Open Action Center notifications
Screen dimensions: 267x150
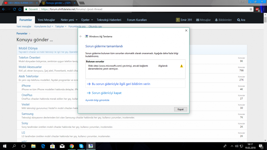pyautogui.click(x=261, y=146)
